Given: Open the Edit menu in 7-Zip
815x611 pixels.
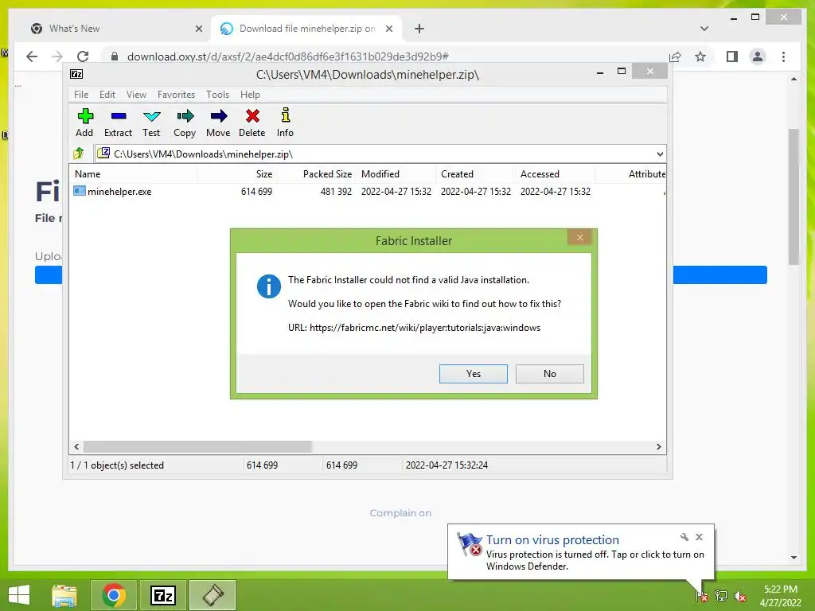Looking at the screenshot, I should click(x=107, y=95).
